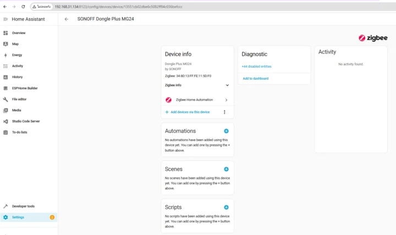Click the Home Assistant title

click(x=28, y=19)
